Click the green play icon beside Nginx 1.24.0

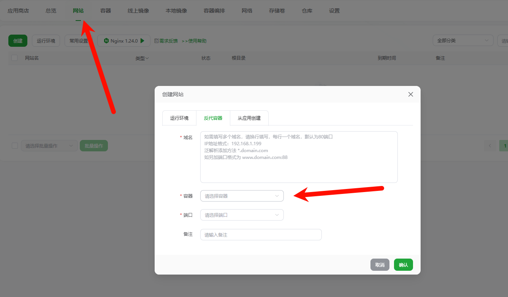(x=142, y=41)
